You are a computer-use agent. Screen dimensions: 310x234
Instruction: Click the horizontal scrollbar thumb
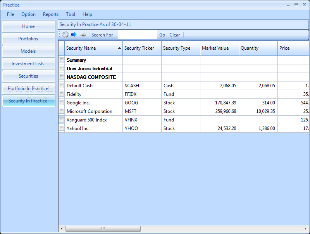click(103, 229)
